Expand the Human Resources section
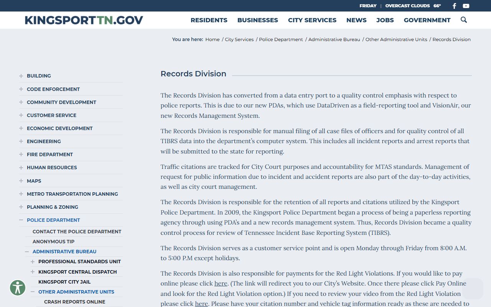Screen dimensions: 491x307 pos(21,167)
